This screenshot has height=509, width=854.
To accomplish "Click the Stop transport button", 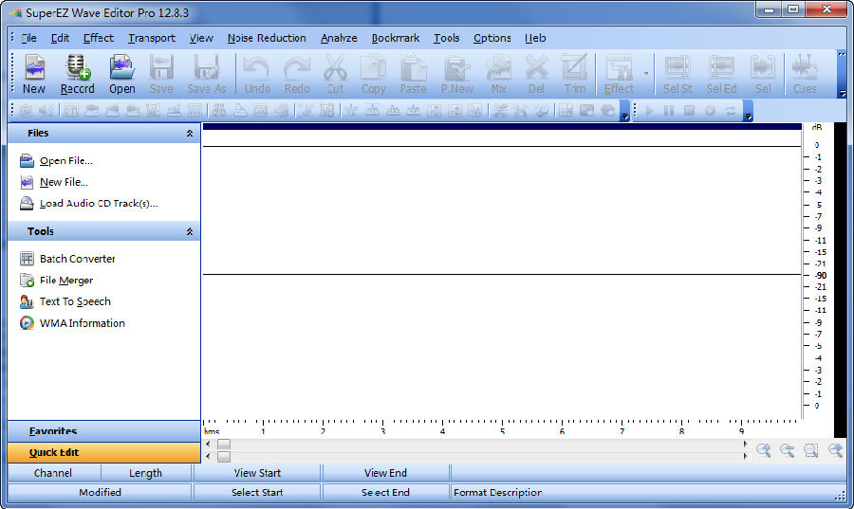I will coord(690,111).
